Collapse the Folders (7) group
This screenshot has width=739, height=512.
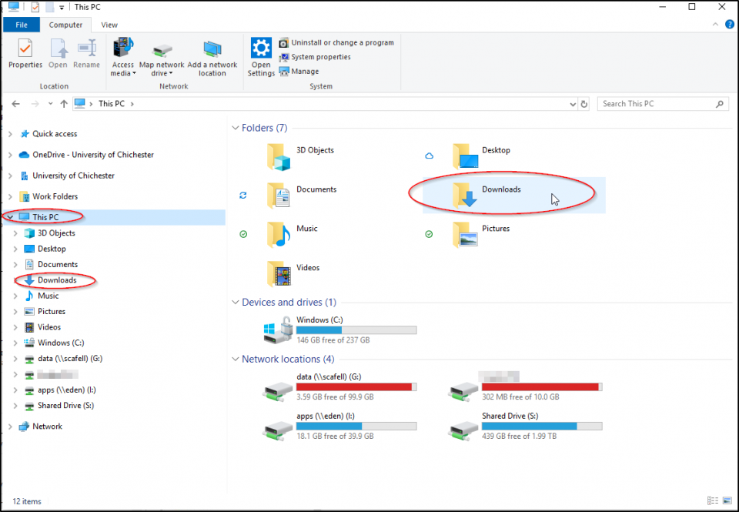[236, 128]
